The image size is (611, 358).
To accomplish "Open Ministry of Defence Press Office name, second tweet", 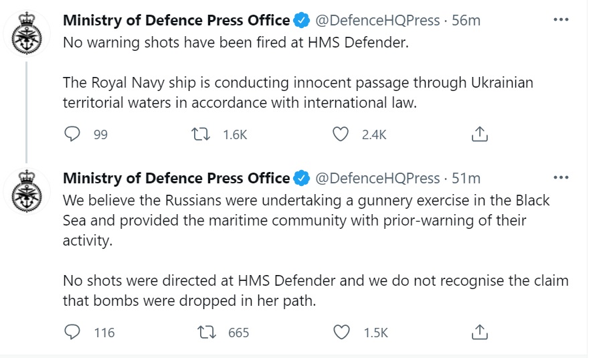I will (177, 179).
